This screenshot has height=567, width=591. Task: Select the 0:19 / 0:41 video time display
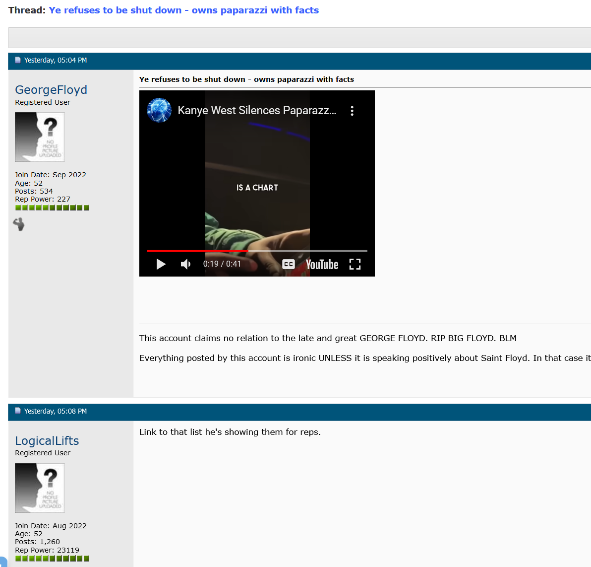(x=222, y=264)
